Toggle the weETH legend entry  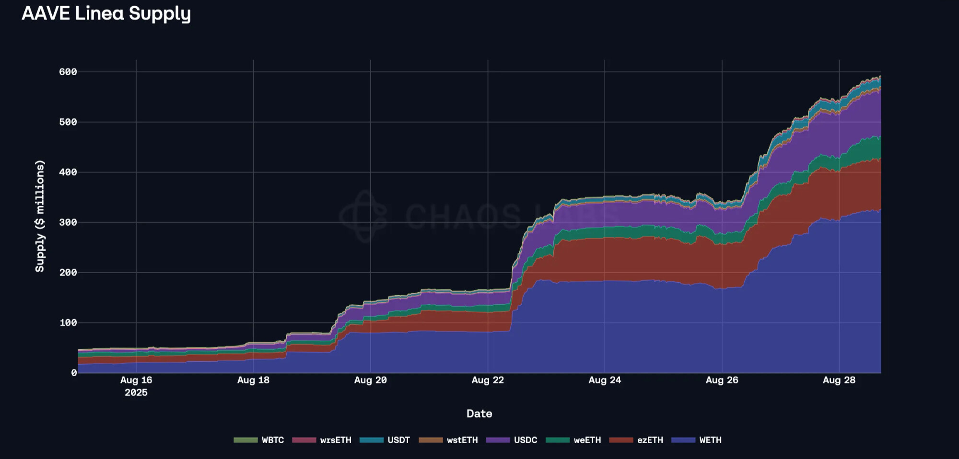point(573,440)
